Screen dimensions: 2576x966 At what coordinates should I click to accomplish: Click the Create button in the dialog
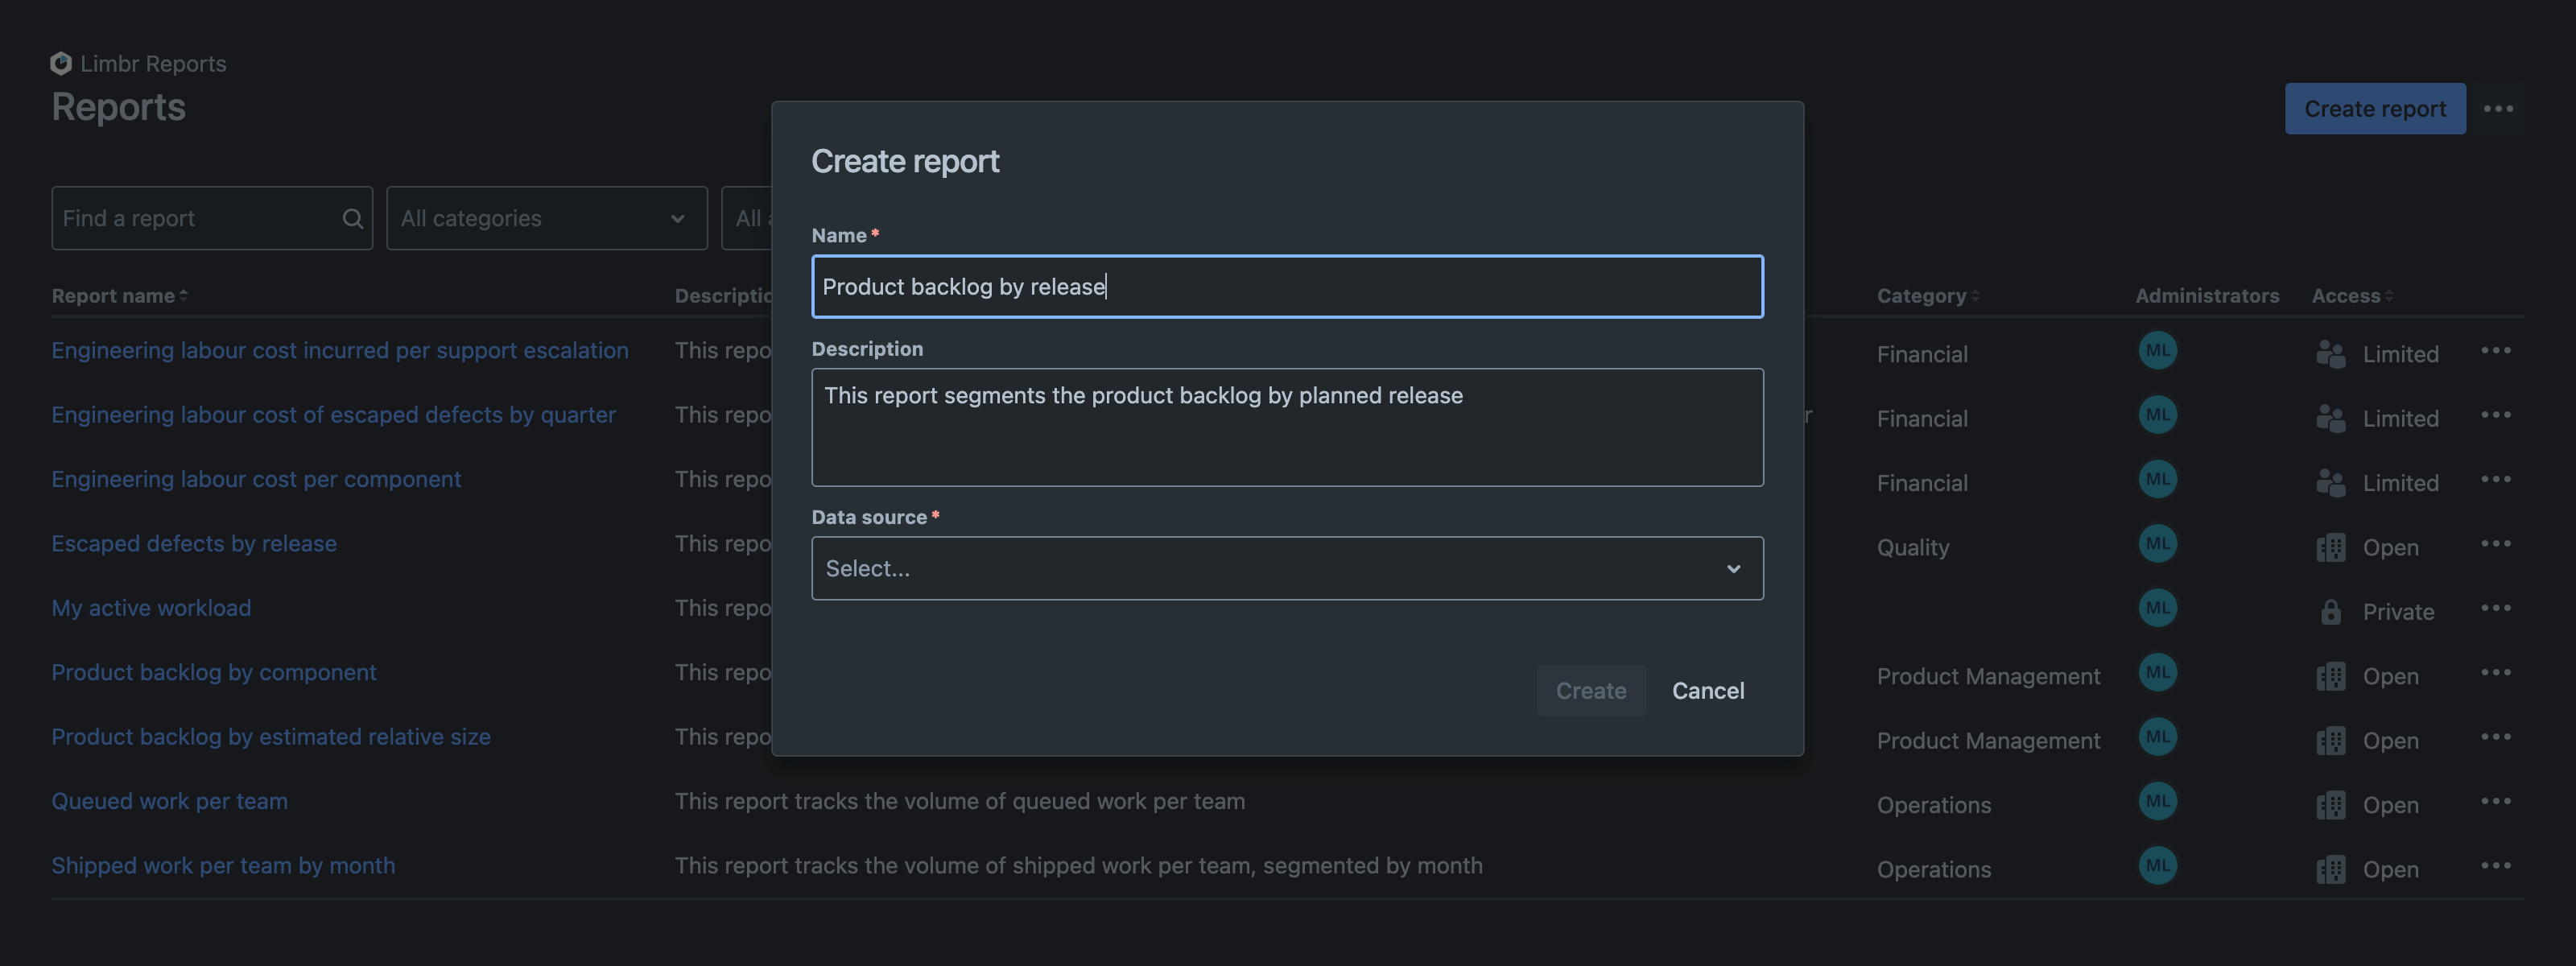1590,690
